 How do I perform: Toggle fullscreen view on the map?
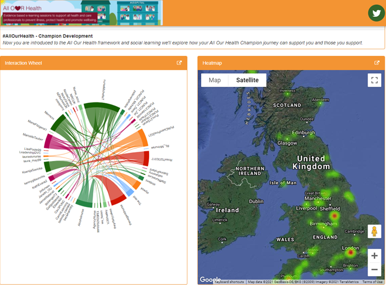pyautogui.click(x=375, y=80)
